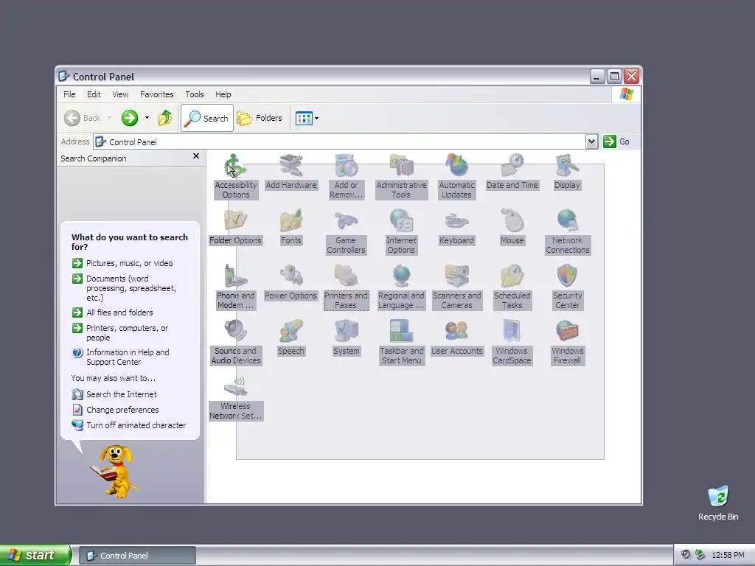Open Scanners and Cameras icon
Screen dimensions: 755x566
point(456,287)
